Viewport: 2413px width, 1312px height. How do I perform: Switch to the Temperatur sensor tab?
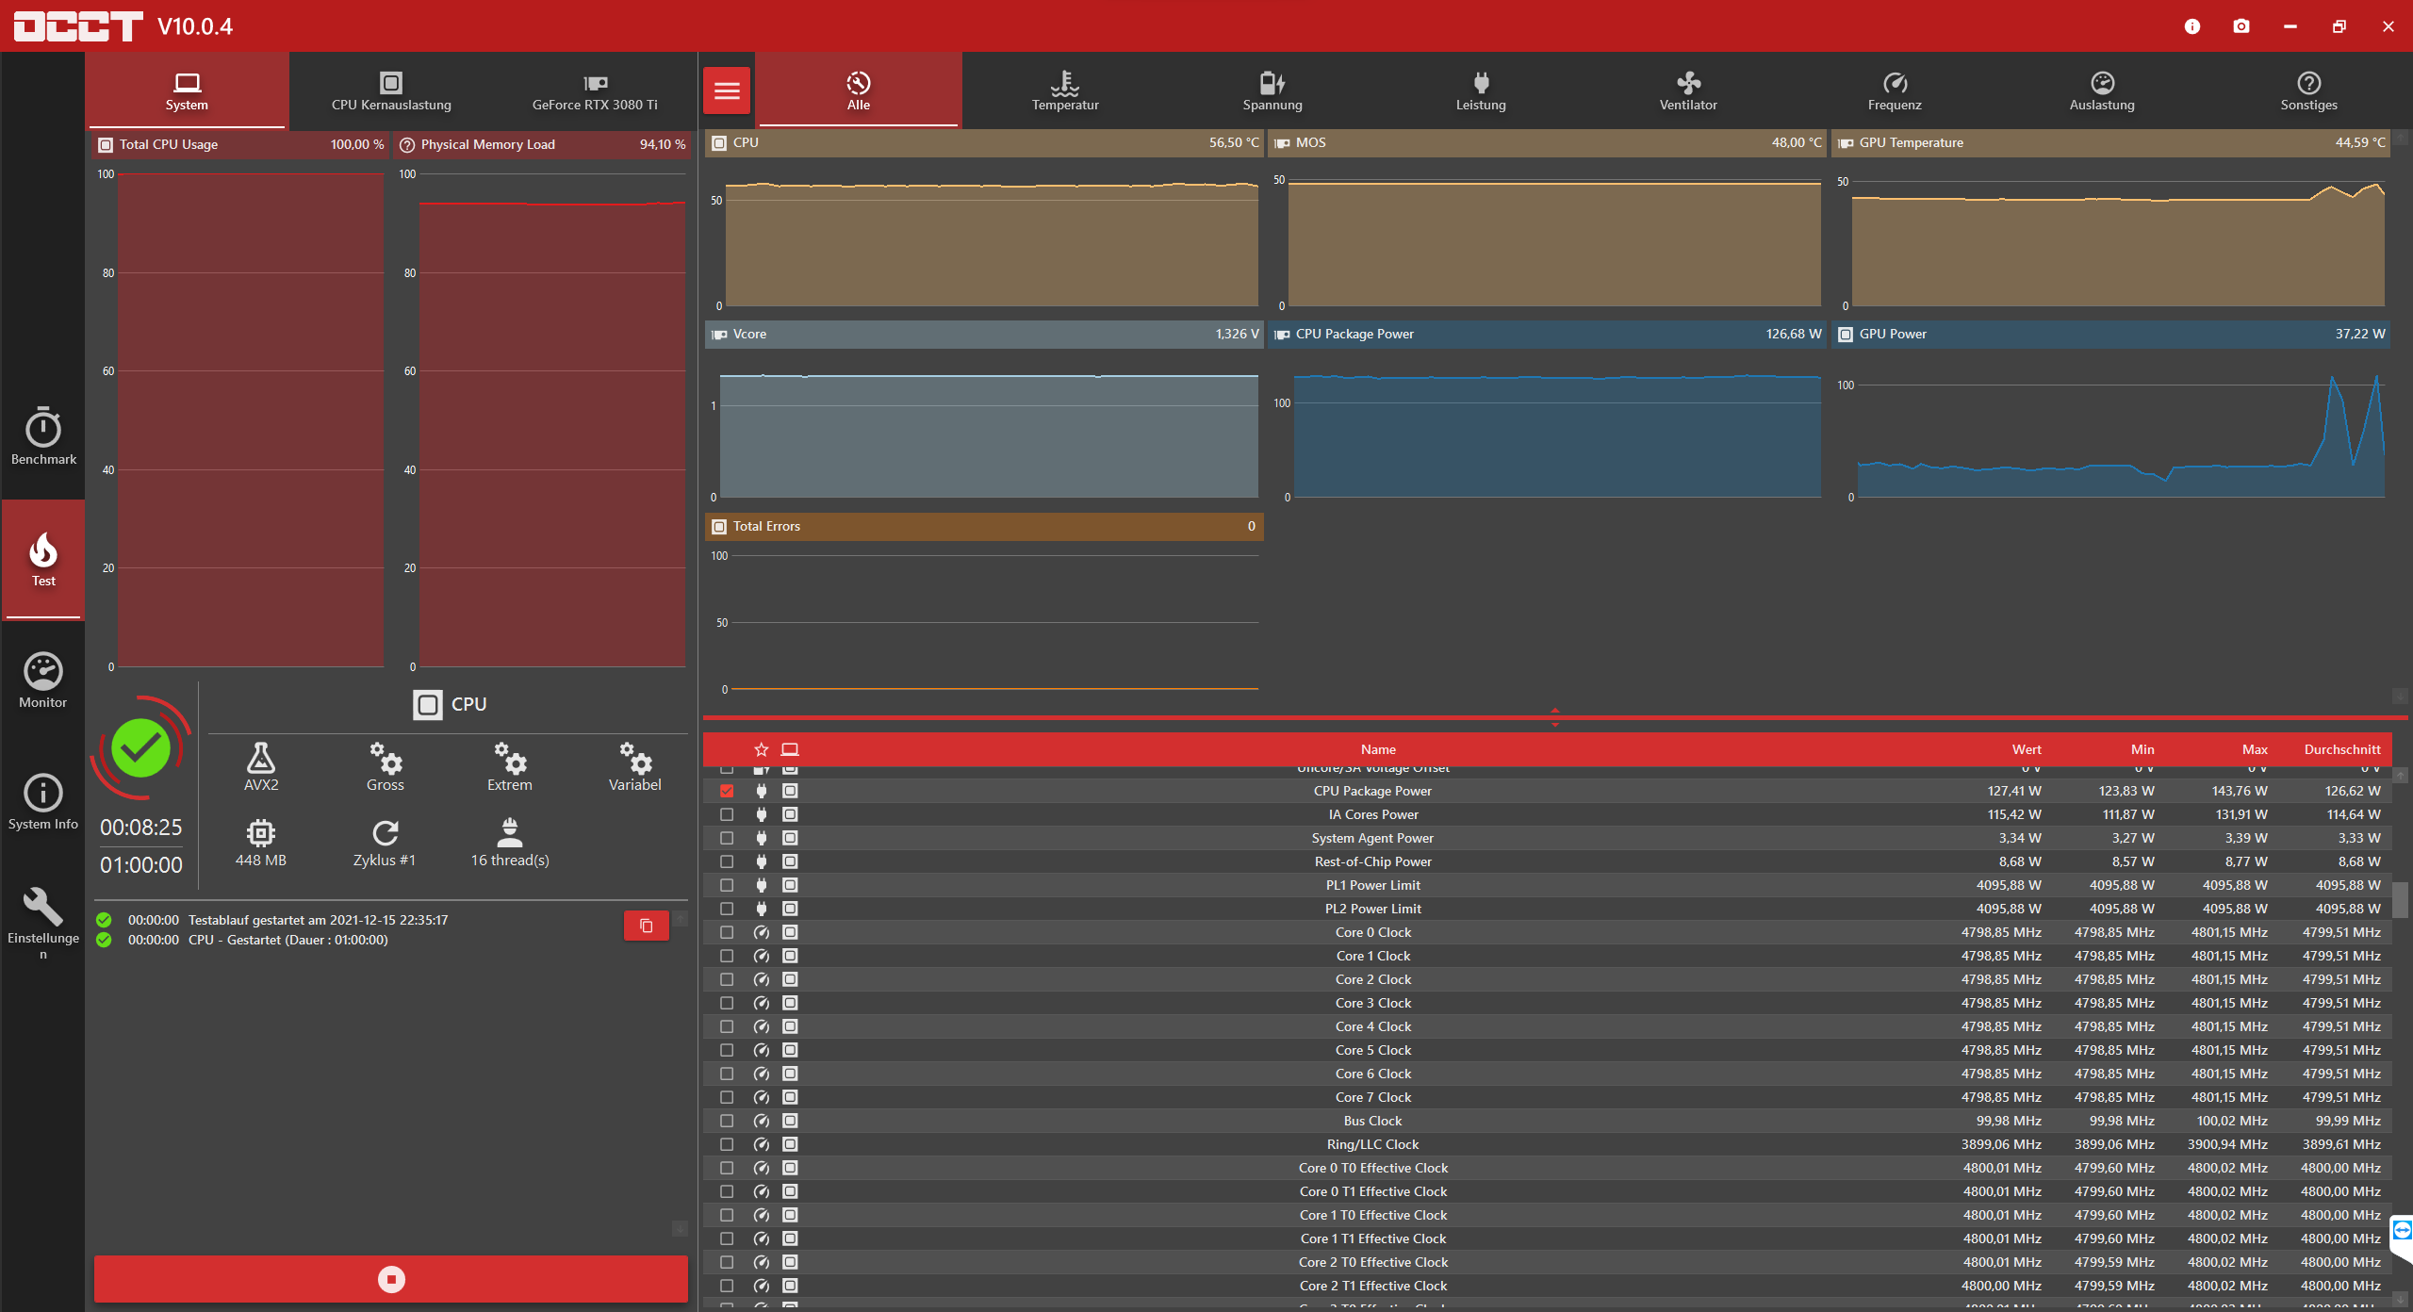1063,90
